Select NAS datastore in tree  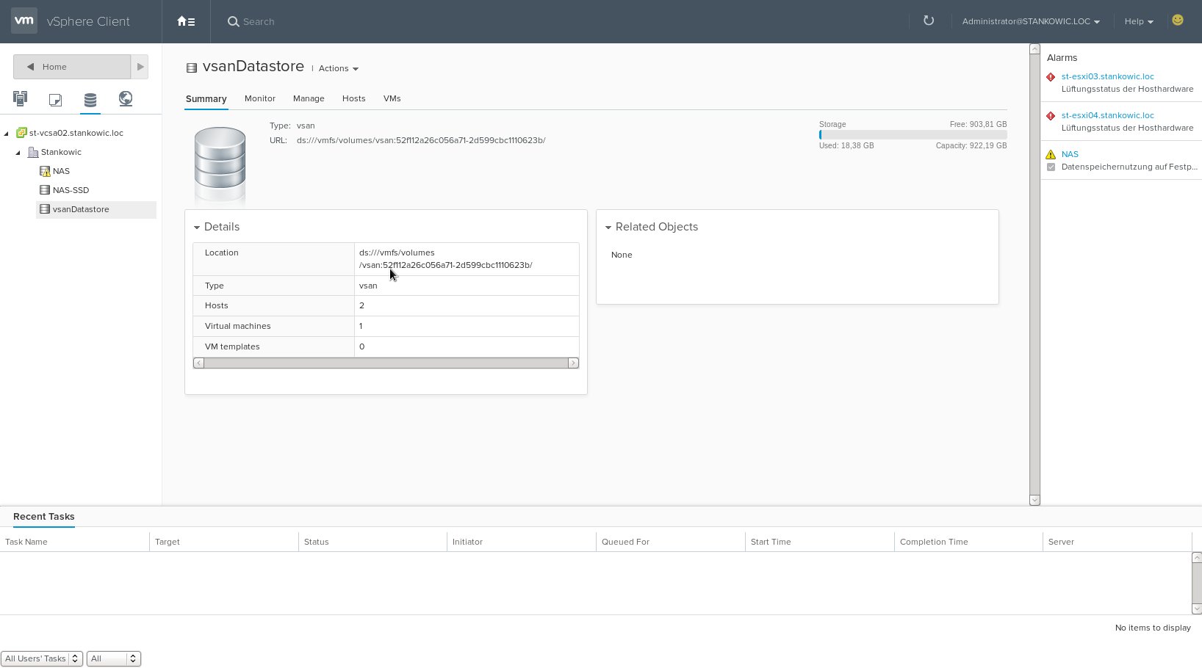coord(61,171)
